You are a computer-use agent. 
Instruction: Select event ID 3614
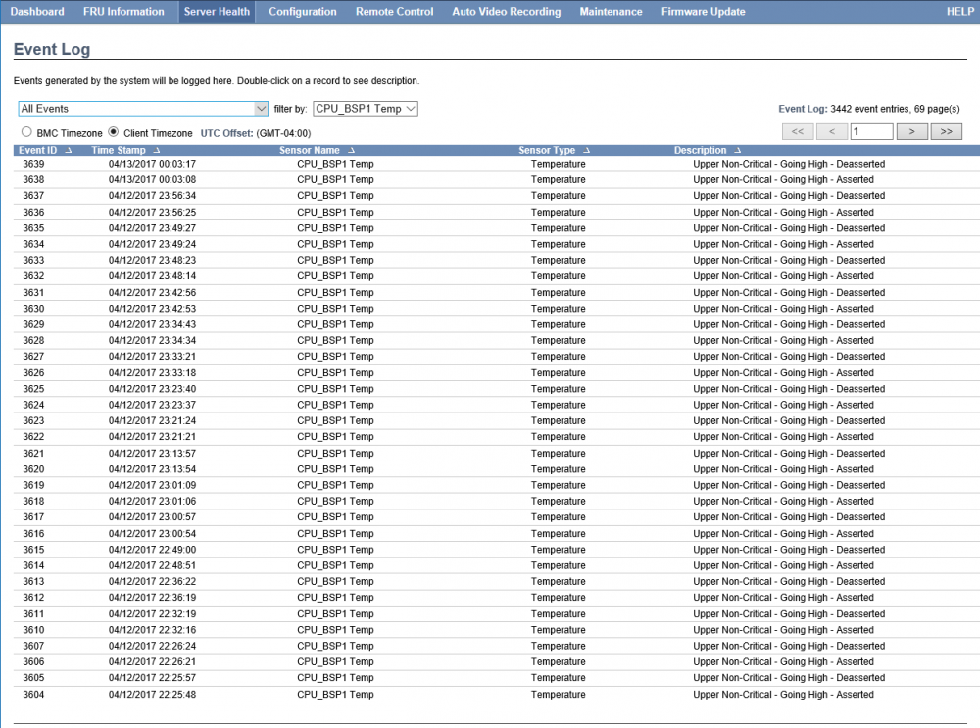pos(33,565)
